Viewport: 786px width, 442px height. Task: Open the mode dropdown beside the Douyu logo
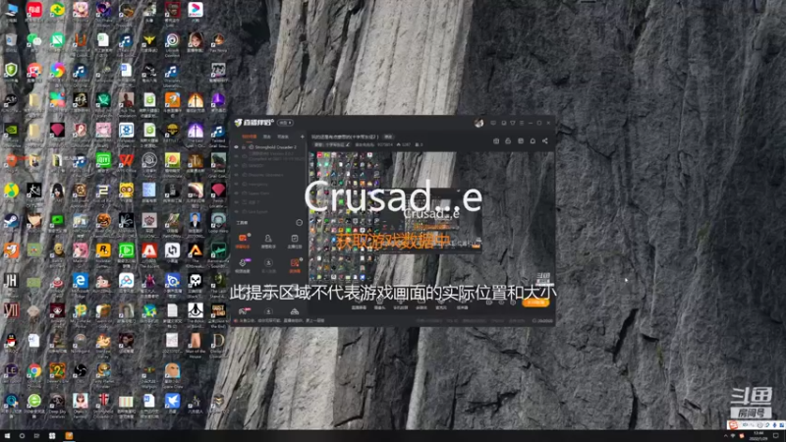285,123
